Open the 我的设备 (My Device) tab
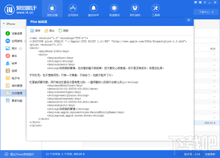This screenshot has height=158, width=220. [x=52, y=9]
